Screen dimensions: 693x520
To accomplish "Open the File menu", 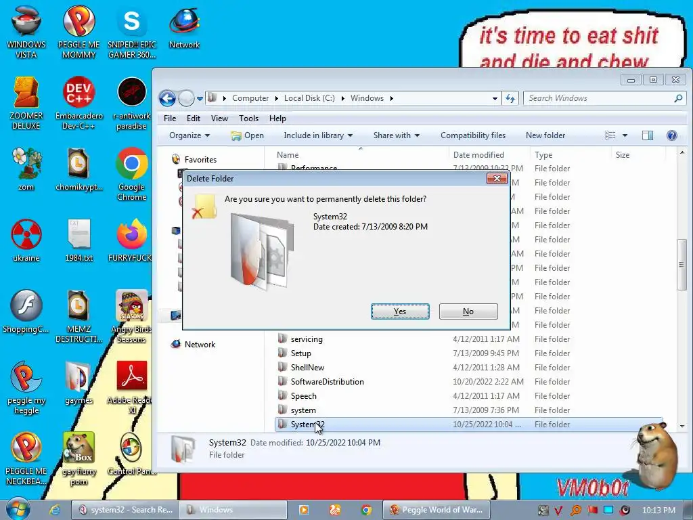I will (170, 118).
